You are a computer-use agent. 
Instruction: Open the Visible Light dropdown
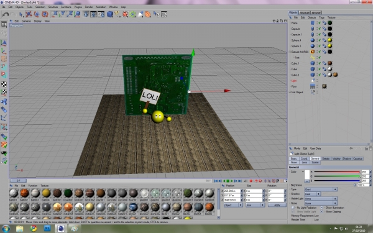click(321, 199)
